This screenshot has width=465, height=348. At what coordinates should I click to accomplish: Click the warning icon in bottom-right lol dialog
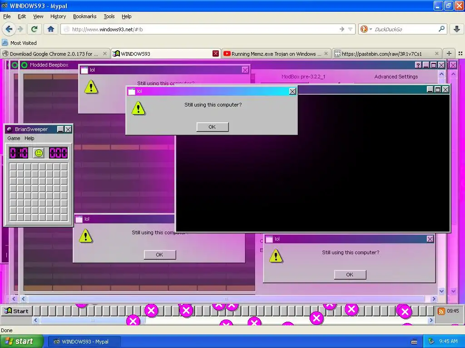point(276,256)
